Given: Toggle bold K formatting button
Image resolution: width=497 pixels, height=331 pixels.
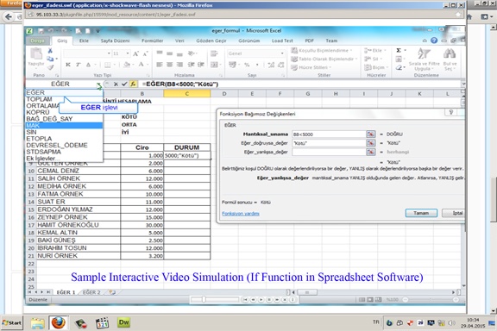Looking at the screenshot, I should 68,65.
